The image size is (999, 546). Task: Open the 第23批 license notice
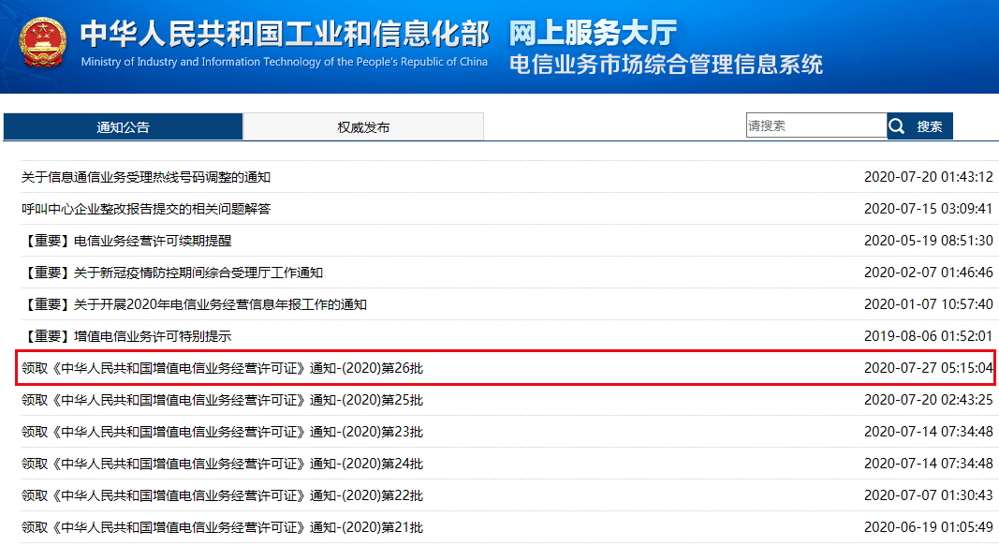[x=222, y=432]
